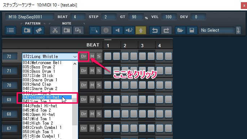Viewport: 247px width, 139px height.
Task: Enable first step of beat 4, row 69
Action: [x=160, y=99]
